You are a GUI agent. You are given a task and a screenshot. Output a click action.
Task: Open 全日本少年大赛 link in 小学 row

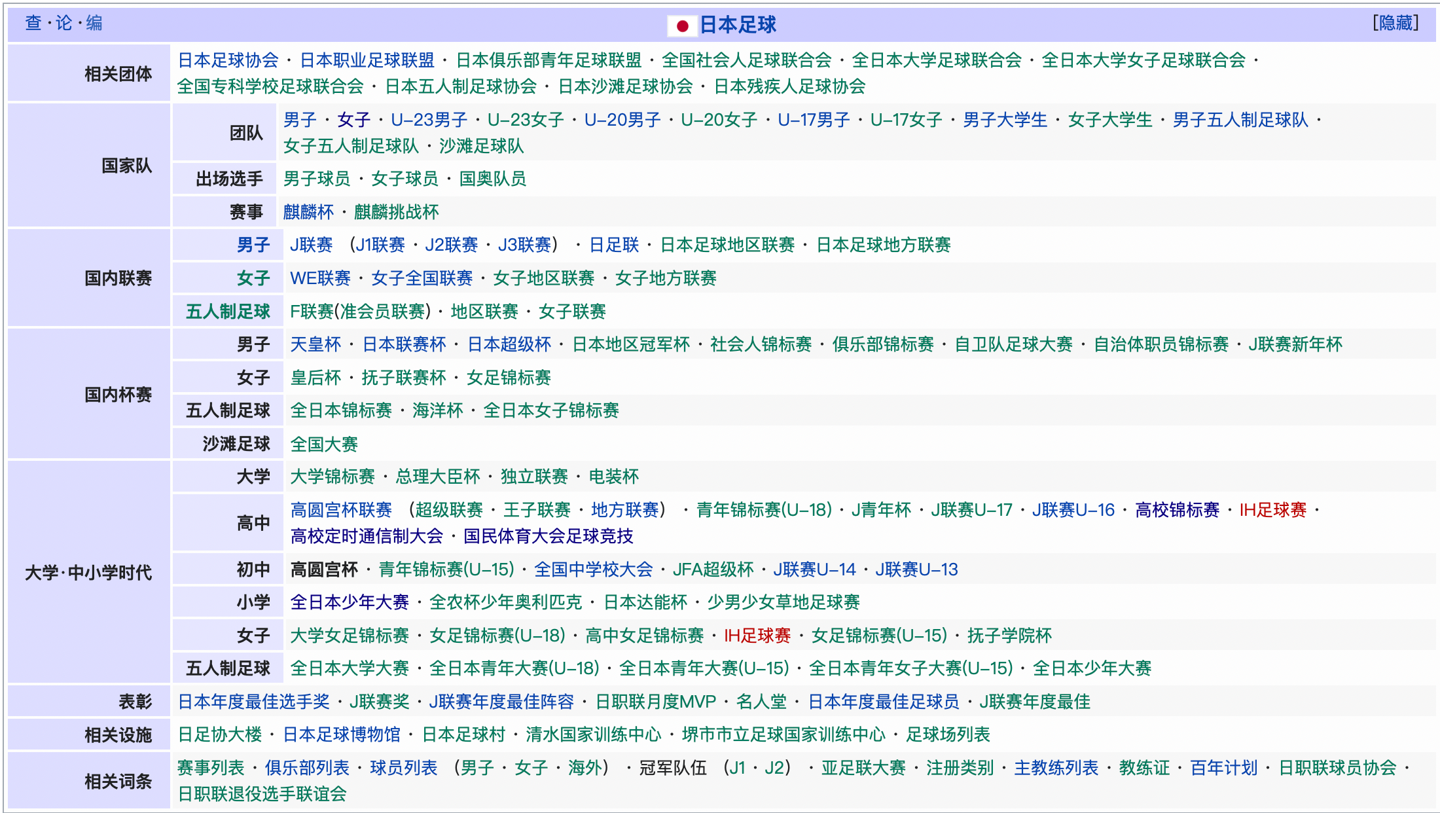350,602
